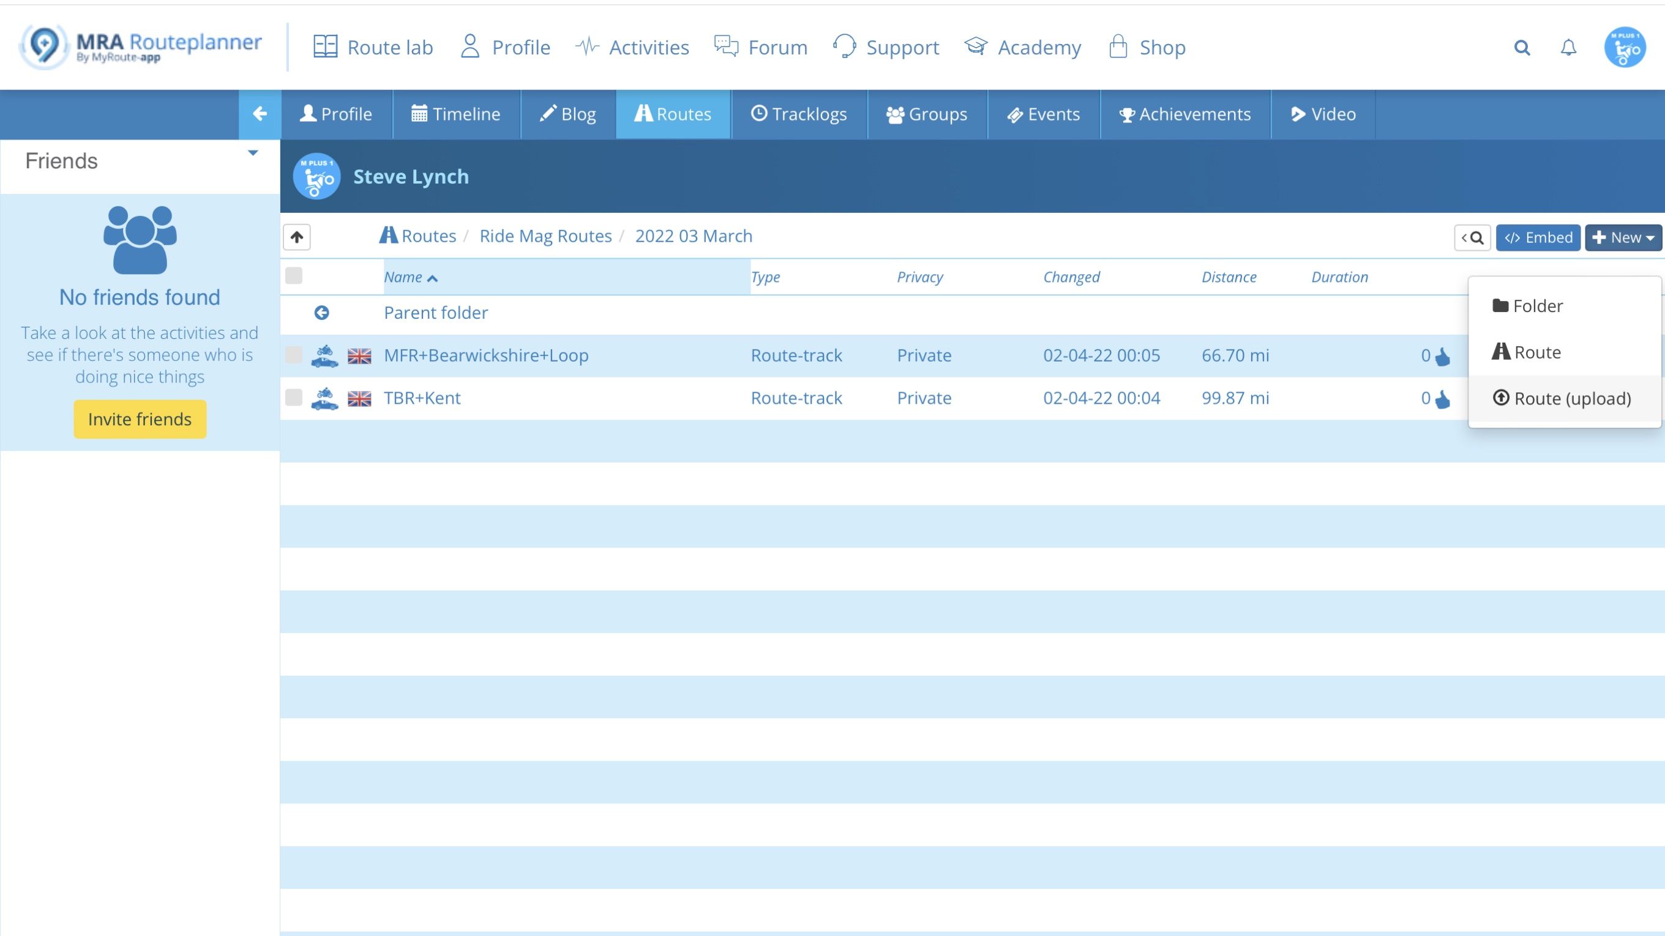Navigate to the upload/parent-directory arrow above the breadcrumb
The image size is (1665, 936).
[x=296, y=236]
